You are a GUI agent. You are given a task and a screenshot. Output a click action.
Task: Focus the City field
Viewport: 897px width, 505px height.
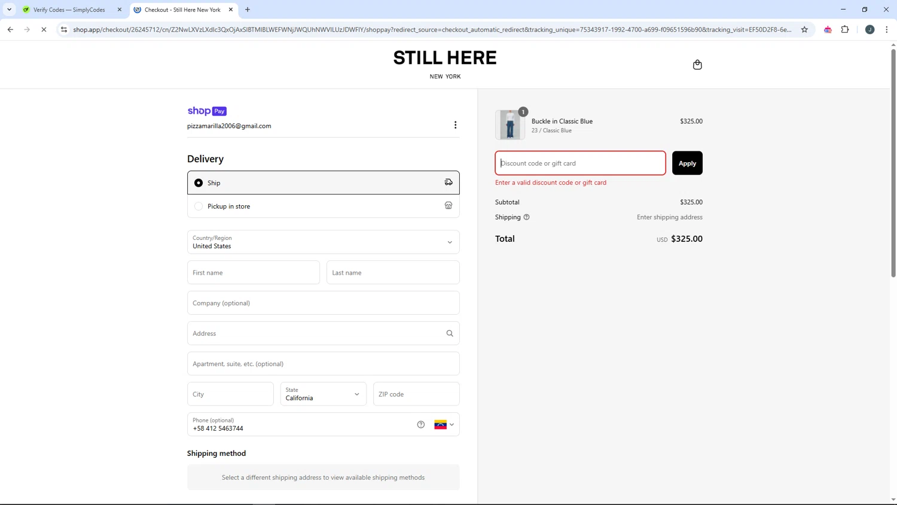(x=230, y=394)
